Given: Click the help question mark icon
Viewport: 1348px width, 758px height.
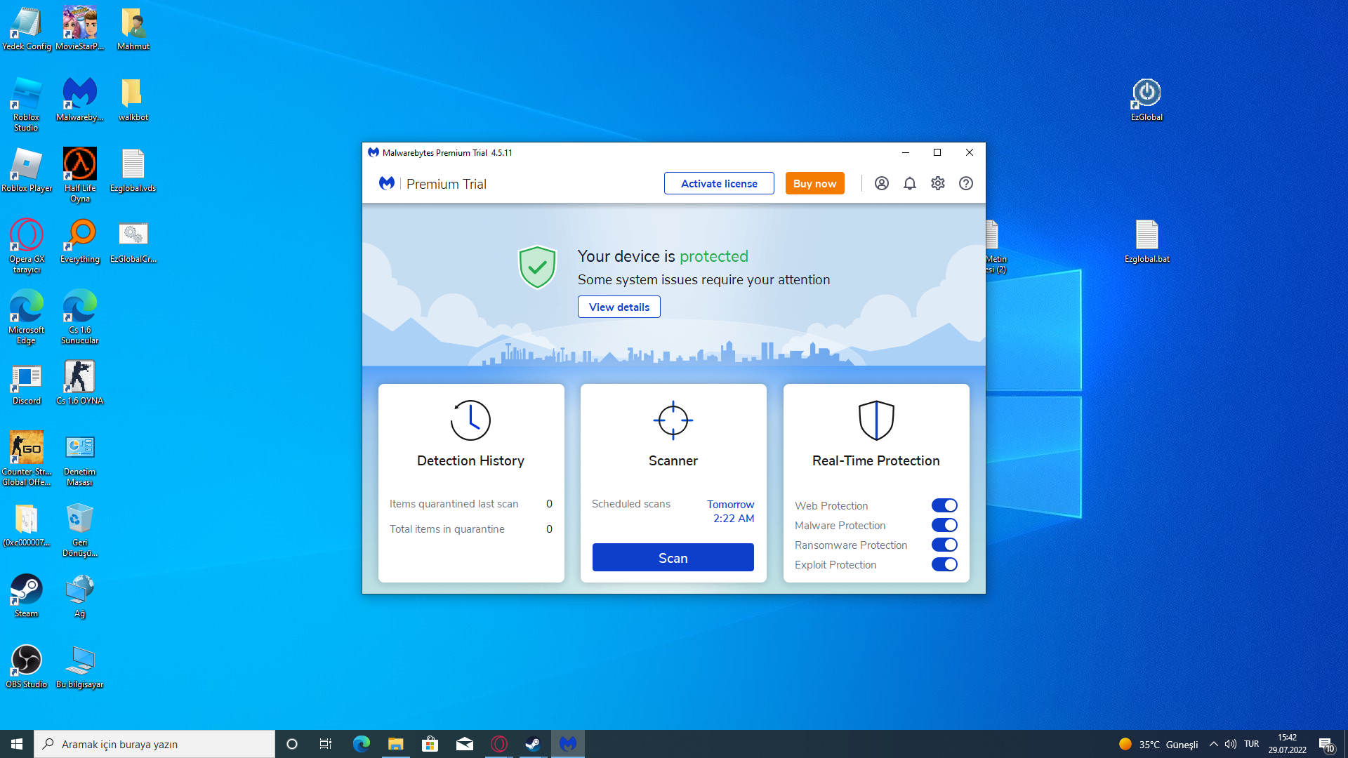Looking at the screenshot, I should coord(966,183).
